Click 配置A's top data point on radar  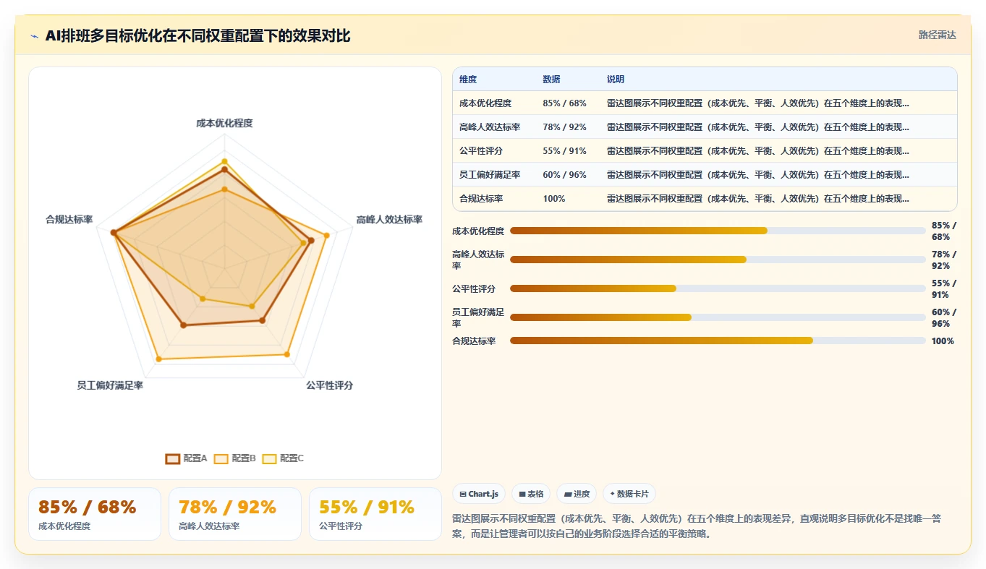coord(224,169)
